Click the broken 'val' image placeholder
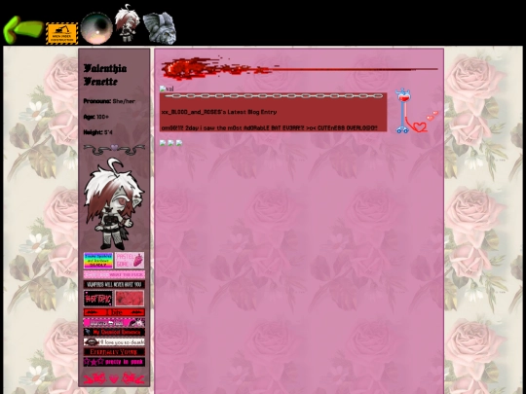 pyautogui.click(x=167, y=89)
